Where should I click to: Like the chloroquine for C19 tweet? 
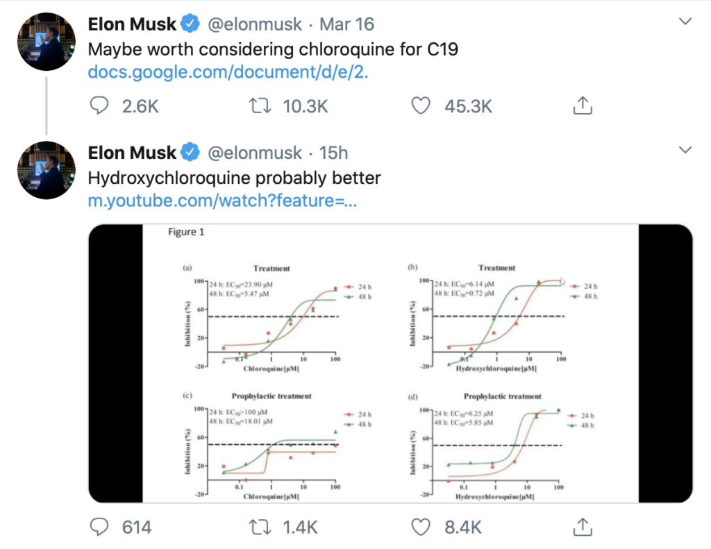tap(421, 105)
